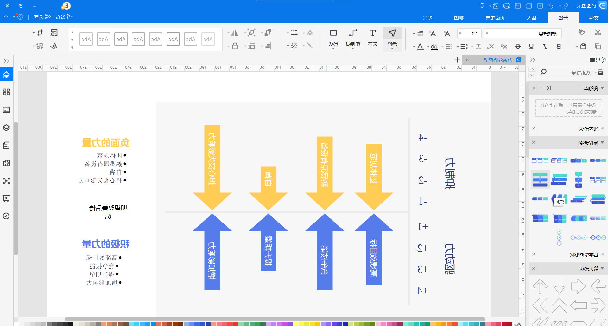Toggle subscript X₂ formatting
The width and height of the screenshot is (608, 326).
pyautogui.click(x=491, y=47)
